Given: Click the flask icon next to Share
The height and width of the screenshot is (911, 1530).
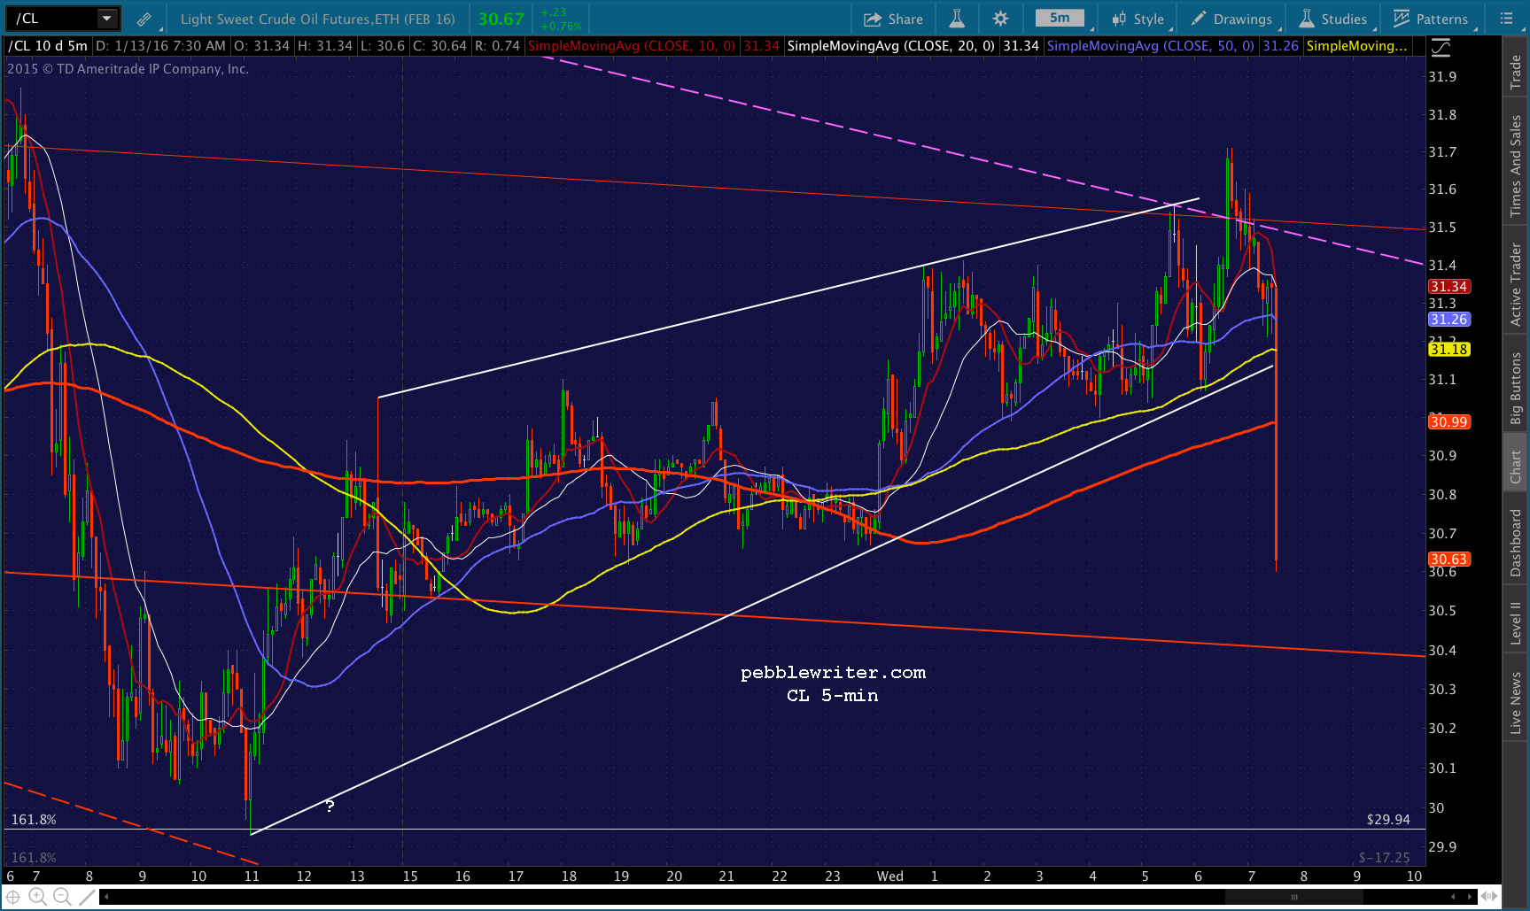Looking at the screenshot, I should pyautogui.click(x=957, y=19).
